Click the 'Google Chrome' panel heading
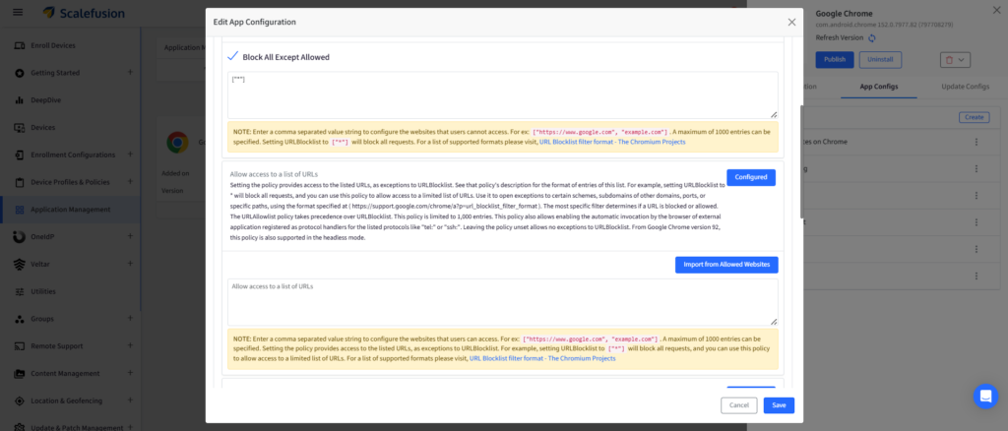Image resolution: width=1008 pixels, height=431 pixels. [x=844, y=14]
